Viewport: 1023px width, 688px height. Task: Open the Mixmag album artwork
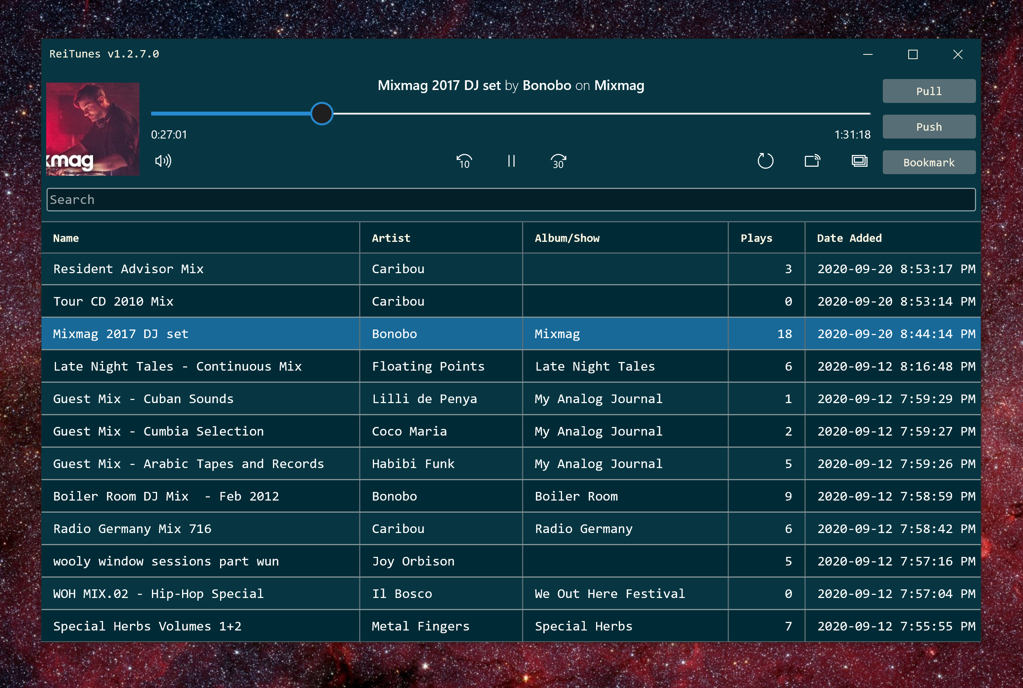point(94,129)
